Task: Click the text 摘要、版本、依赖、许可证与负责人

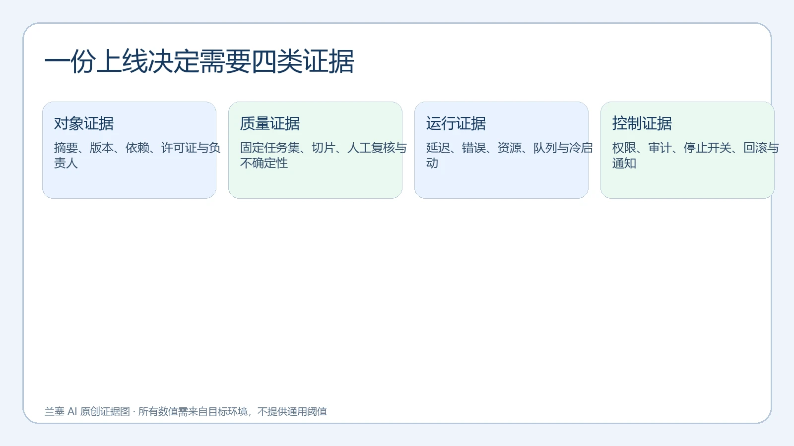Action: [x=137, y=155]
